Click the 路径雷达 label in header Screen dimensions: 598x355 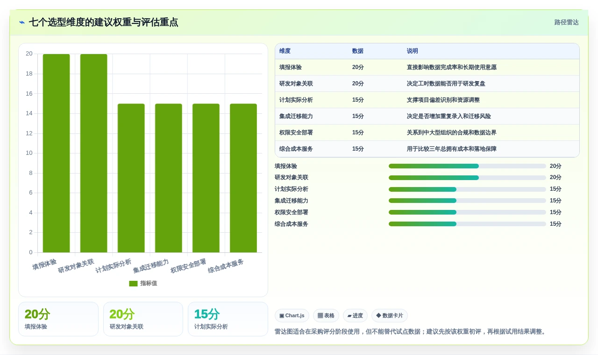coord(566,22)
